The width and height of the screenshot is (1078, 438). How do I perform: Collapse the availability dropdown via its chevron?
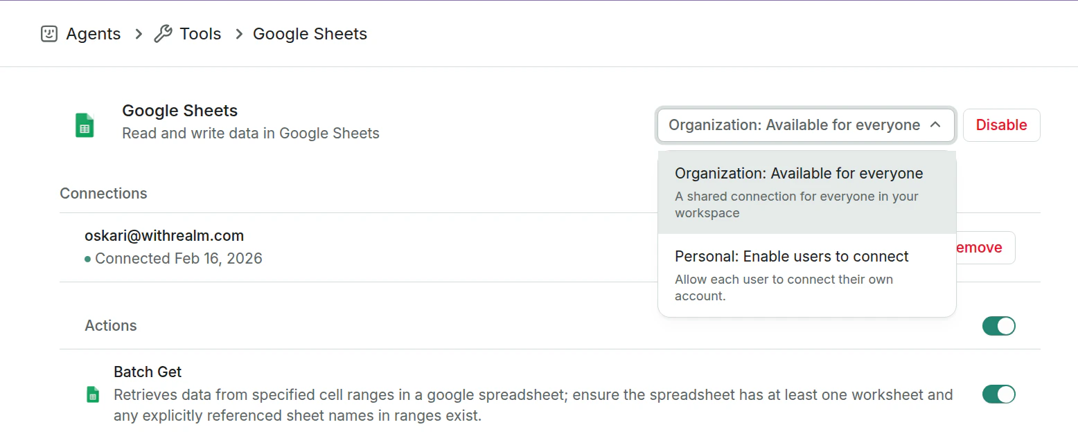coord(935,125)
